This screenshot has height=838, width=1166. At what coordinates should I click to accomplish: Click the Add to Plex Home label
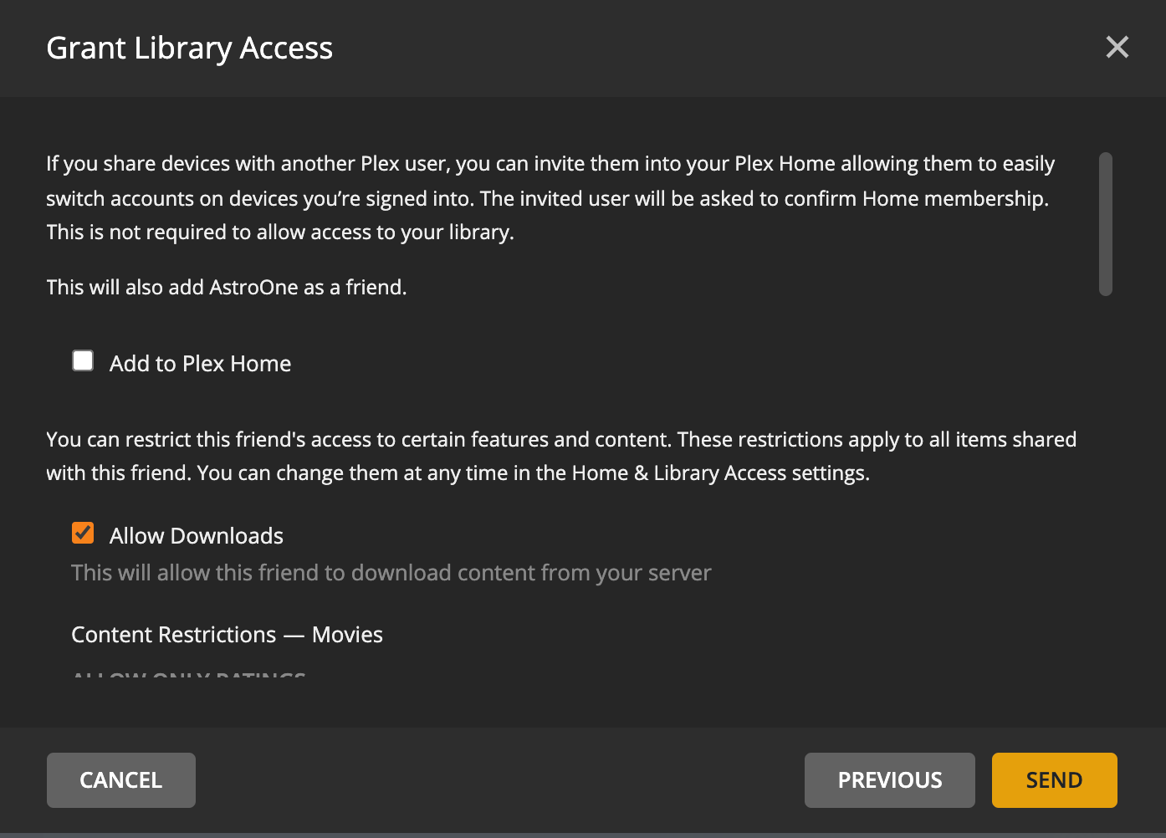[200, 363]
